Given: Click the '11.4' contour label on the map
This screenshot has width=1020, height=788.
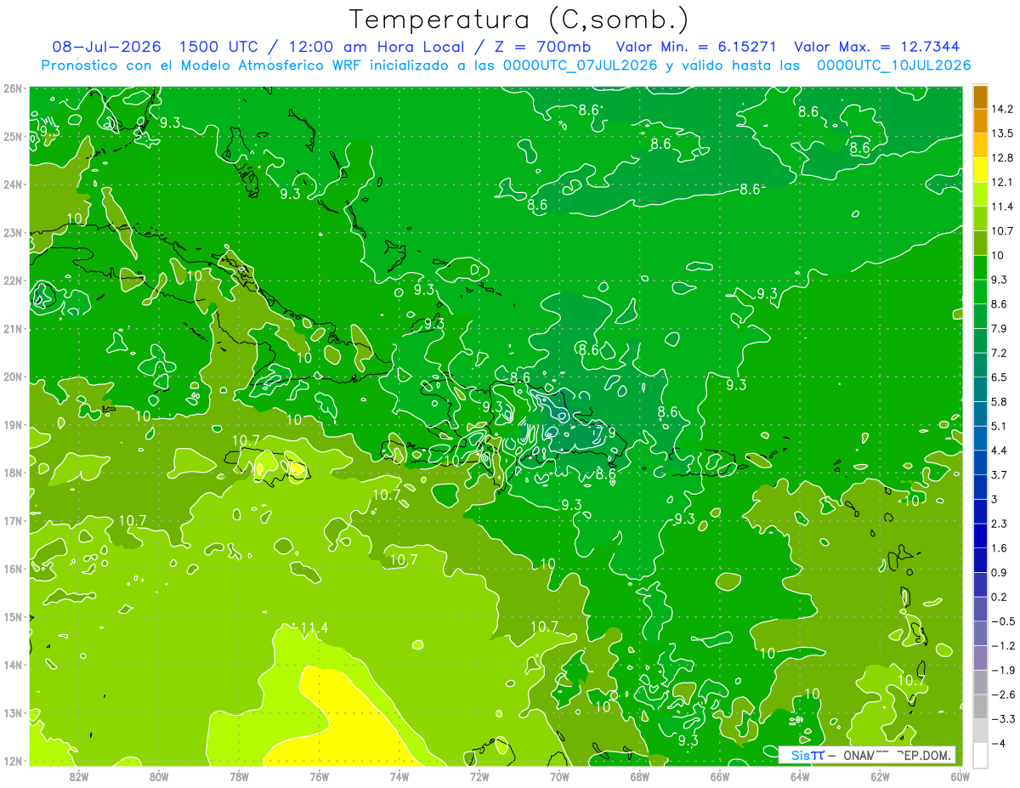Looking at the screenshot, I should pos(314,628).
